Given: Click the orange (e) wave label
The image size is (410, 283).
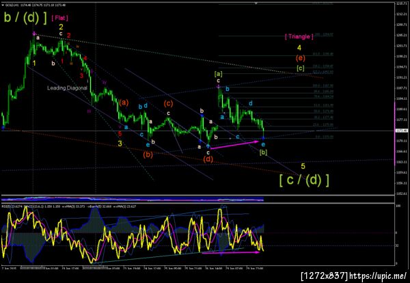Looking at the screenshot, I should pos(301,58).
